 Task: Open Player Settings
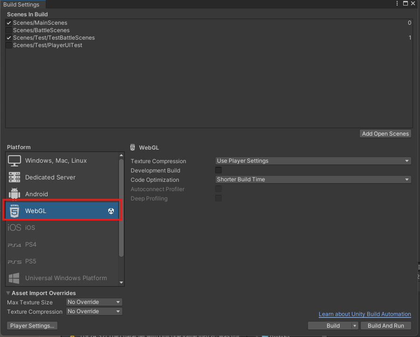tap(32, 325)
